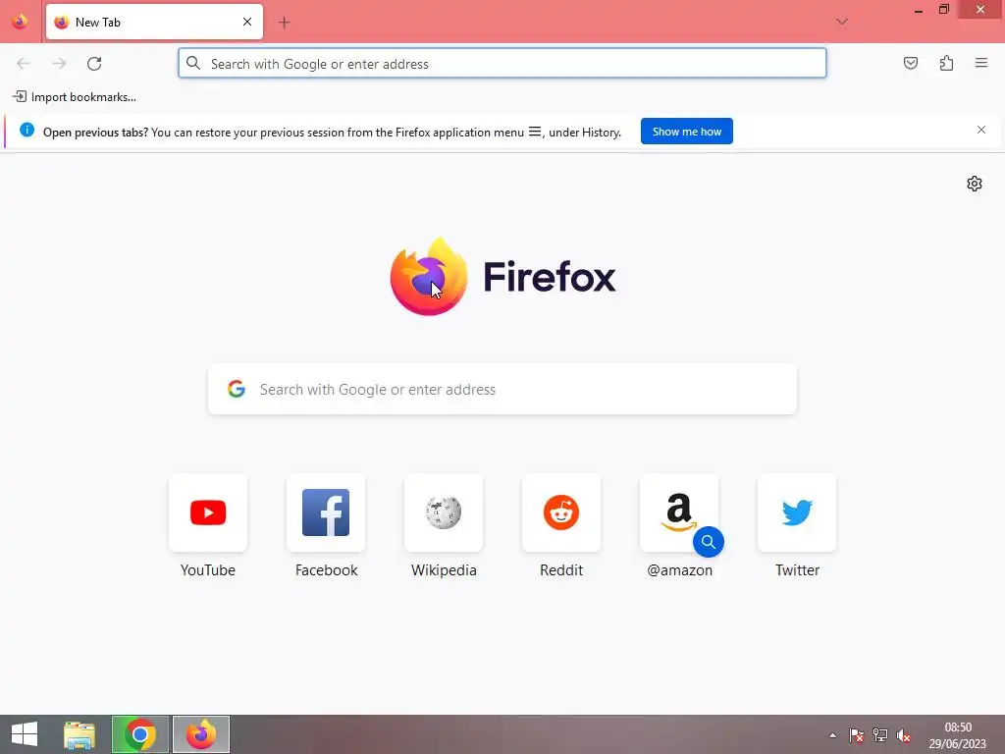1005x754 pixels.
Task: Open the Twitter shortcut tile
Action: (x=797, y=512)
